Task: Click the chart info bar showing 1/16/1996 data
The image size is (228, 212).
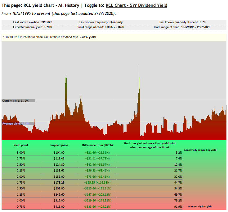Action: pyautogui.click(x=114, y=37)
